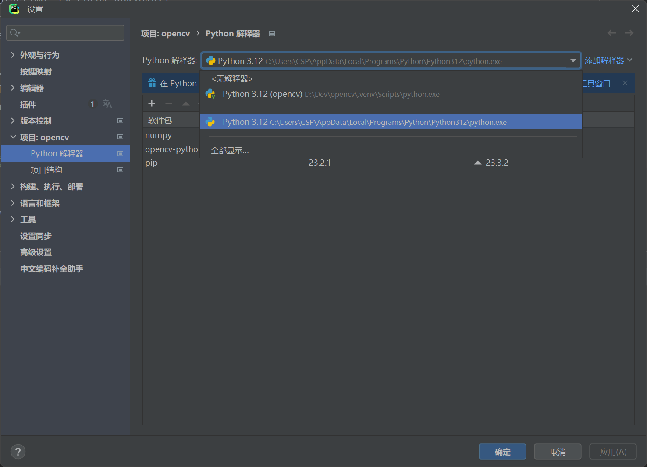Click Python icon of the opencv venv entry

pos(210,94)
